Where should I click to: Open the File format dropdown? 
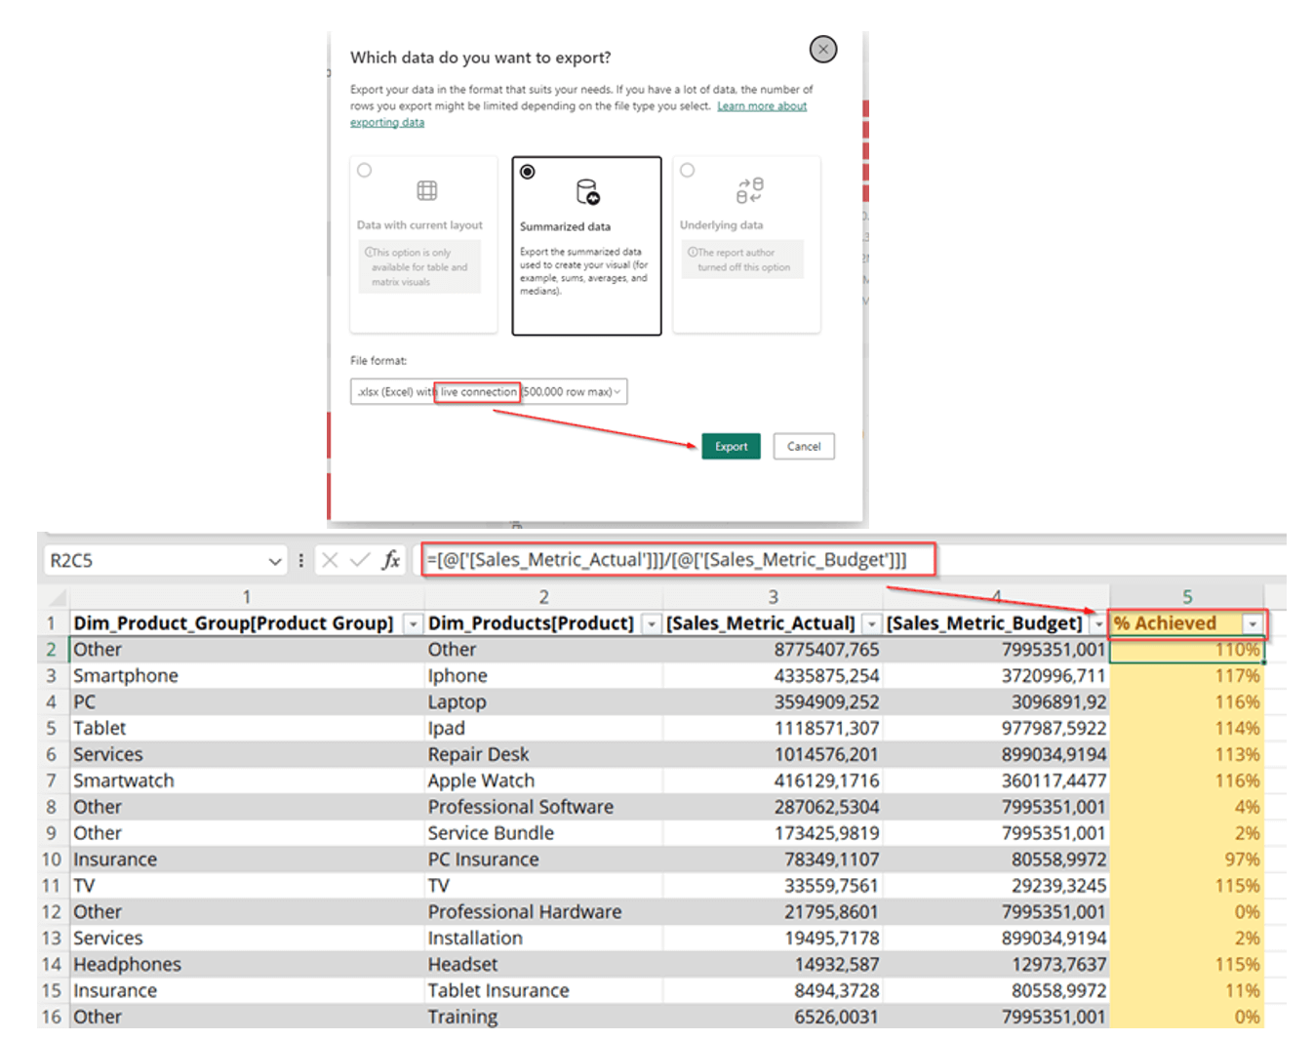(489, 392)
